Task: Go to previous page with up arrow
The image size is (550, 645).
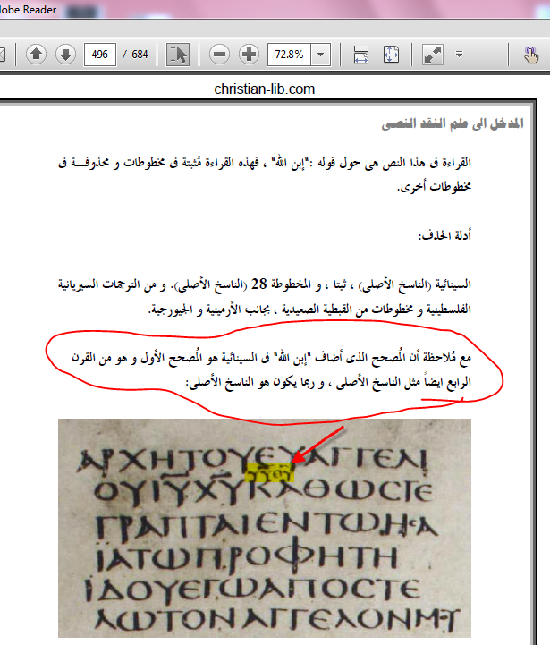Action: click(36, 54)
